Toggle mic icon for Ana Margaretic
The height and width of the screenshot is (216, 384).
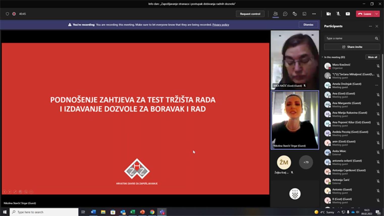pyautogui.click(x=378, y=104)
